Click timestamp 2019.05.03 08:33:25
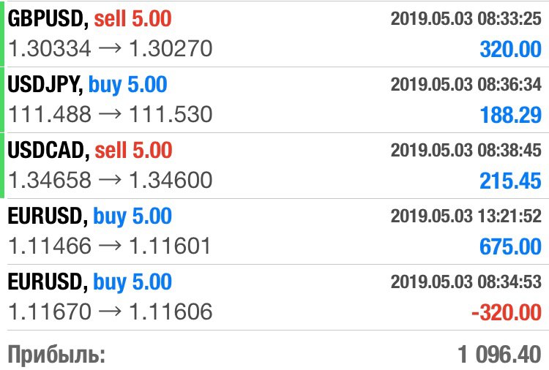This screenshot has width=549, height=370. pyautogui.click(x=466, y=18)
